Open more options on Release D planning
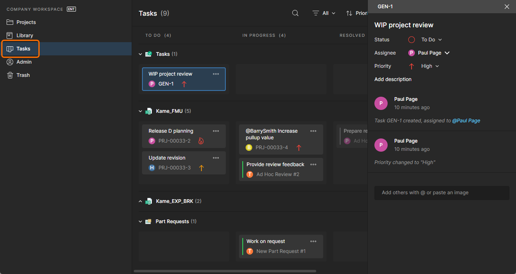 point(216,131)
